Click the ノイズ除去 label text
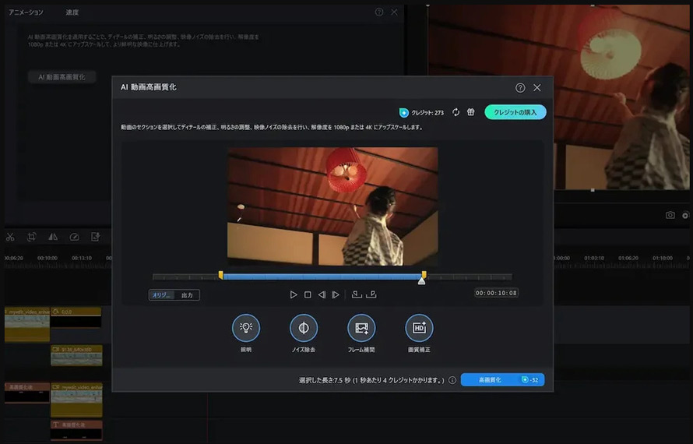693x444 pixels. click(304, 350)
